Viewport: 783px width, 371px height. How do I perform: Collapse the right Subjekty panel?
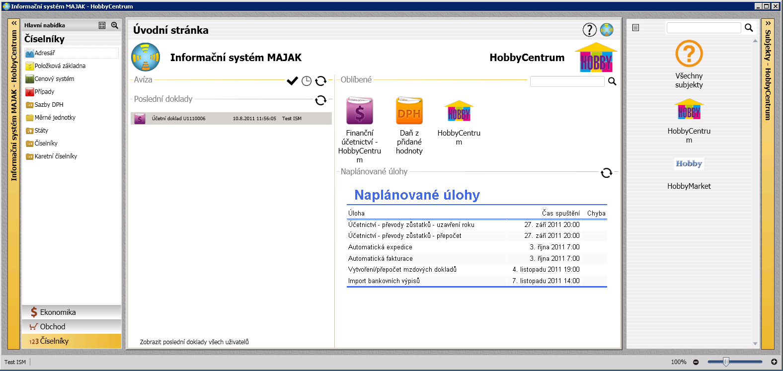tap(768, 23)
